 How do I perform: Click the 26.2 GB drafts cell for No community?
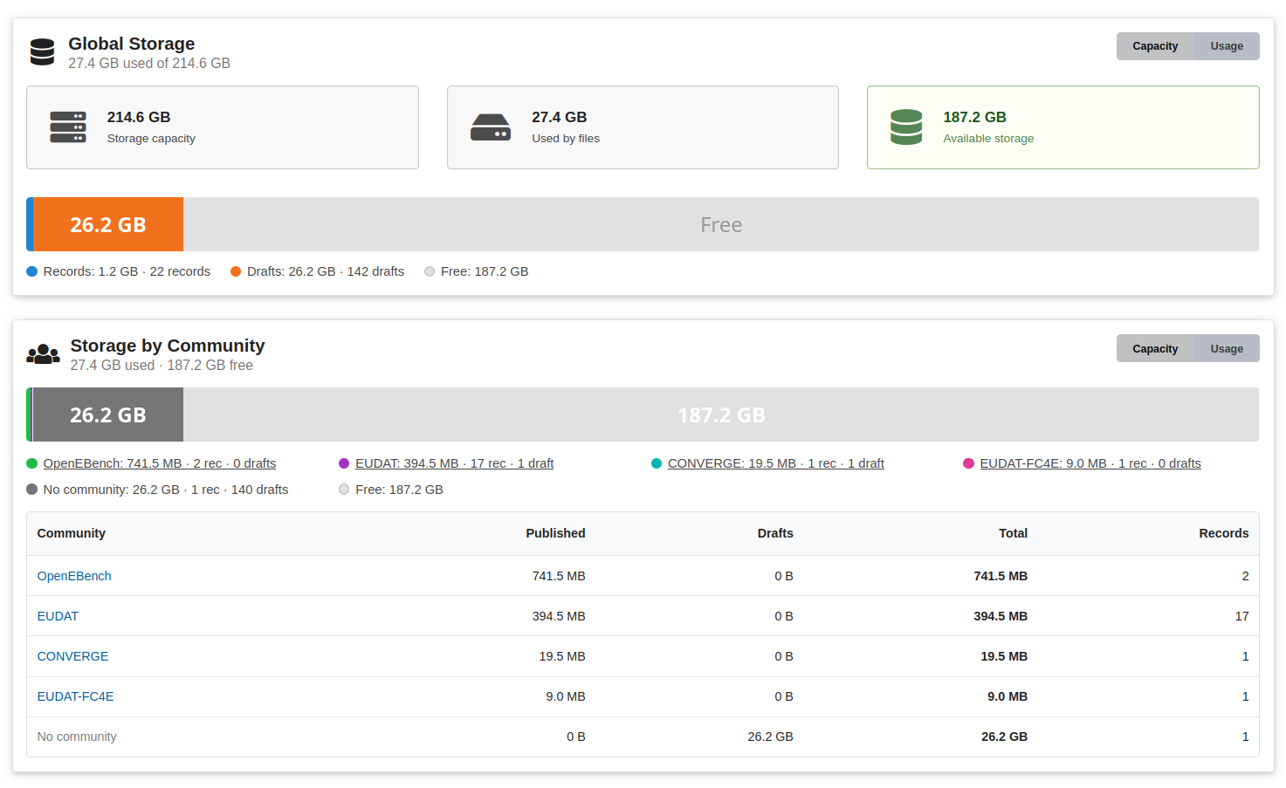(x=770, y=737)
